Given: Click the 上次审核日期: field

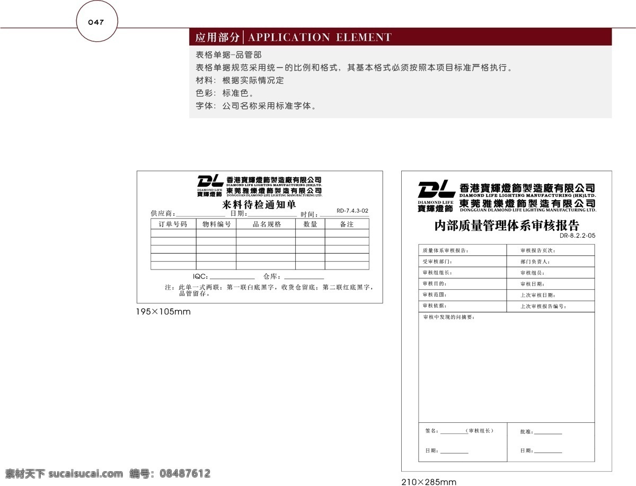Looking at the screenshot, I should (551, 295).
